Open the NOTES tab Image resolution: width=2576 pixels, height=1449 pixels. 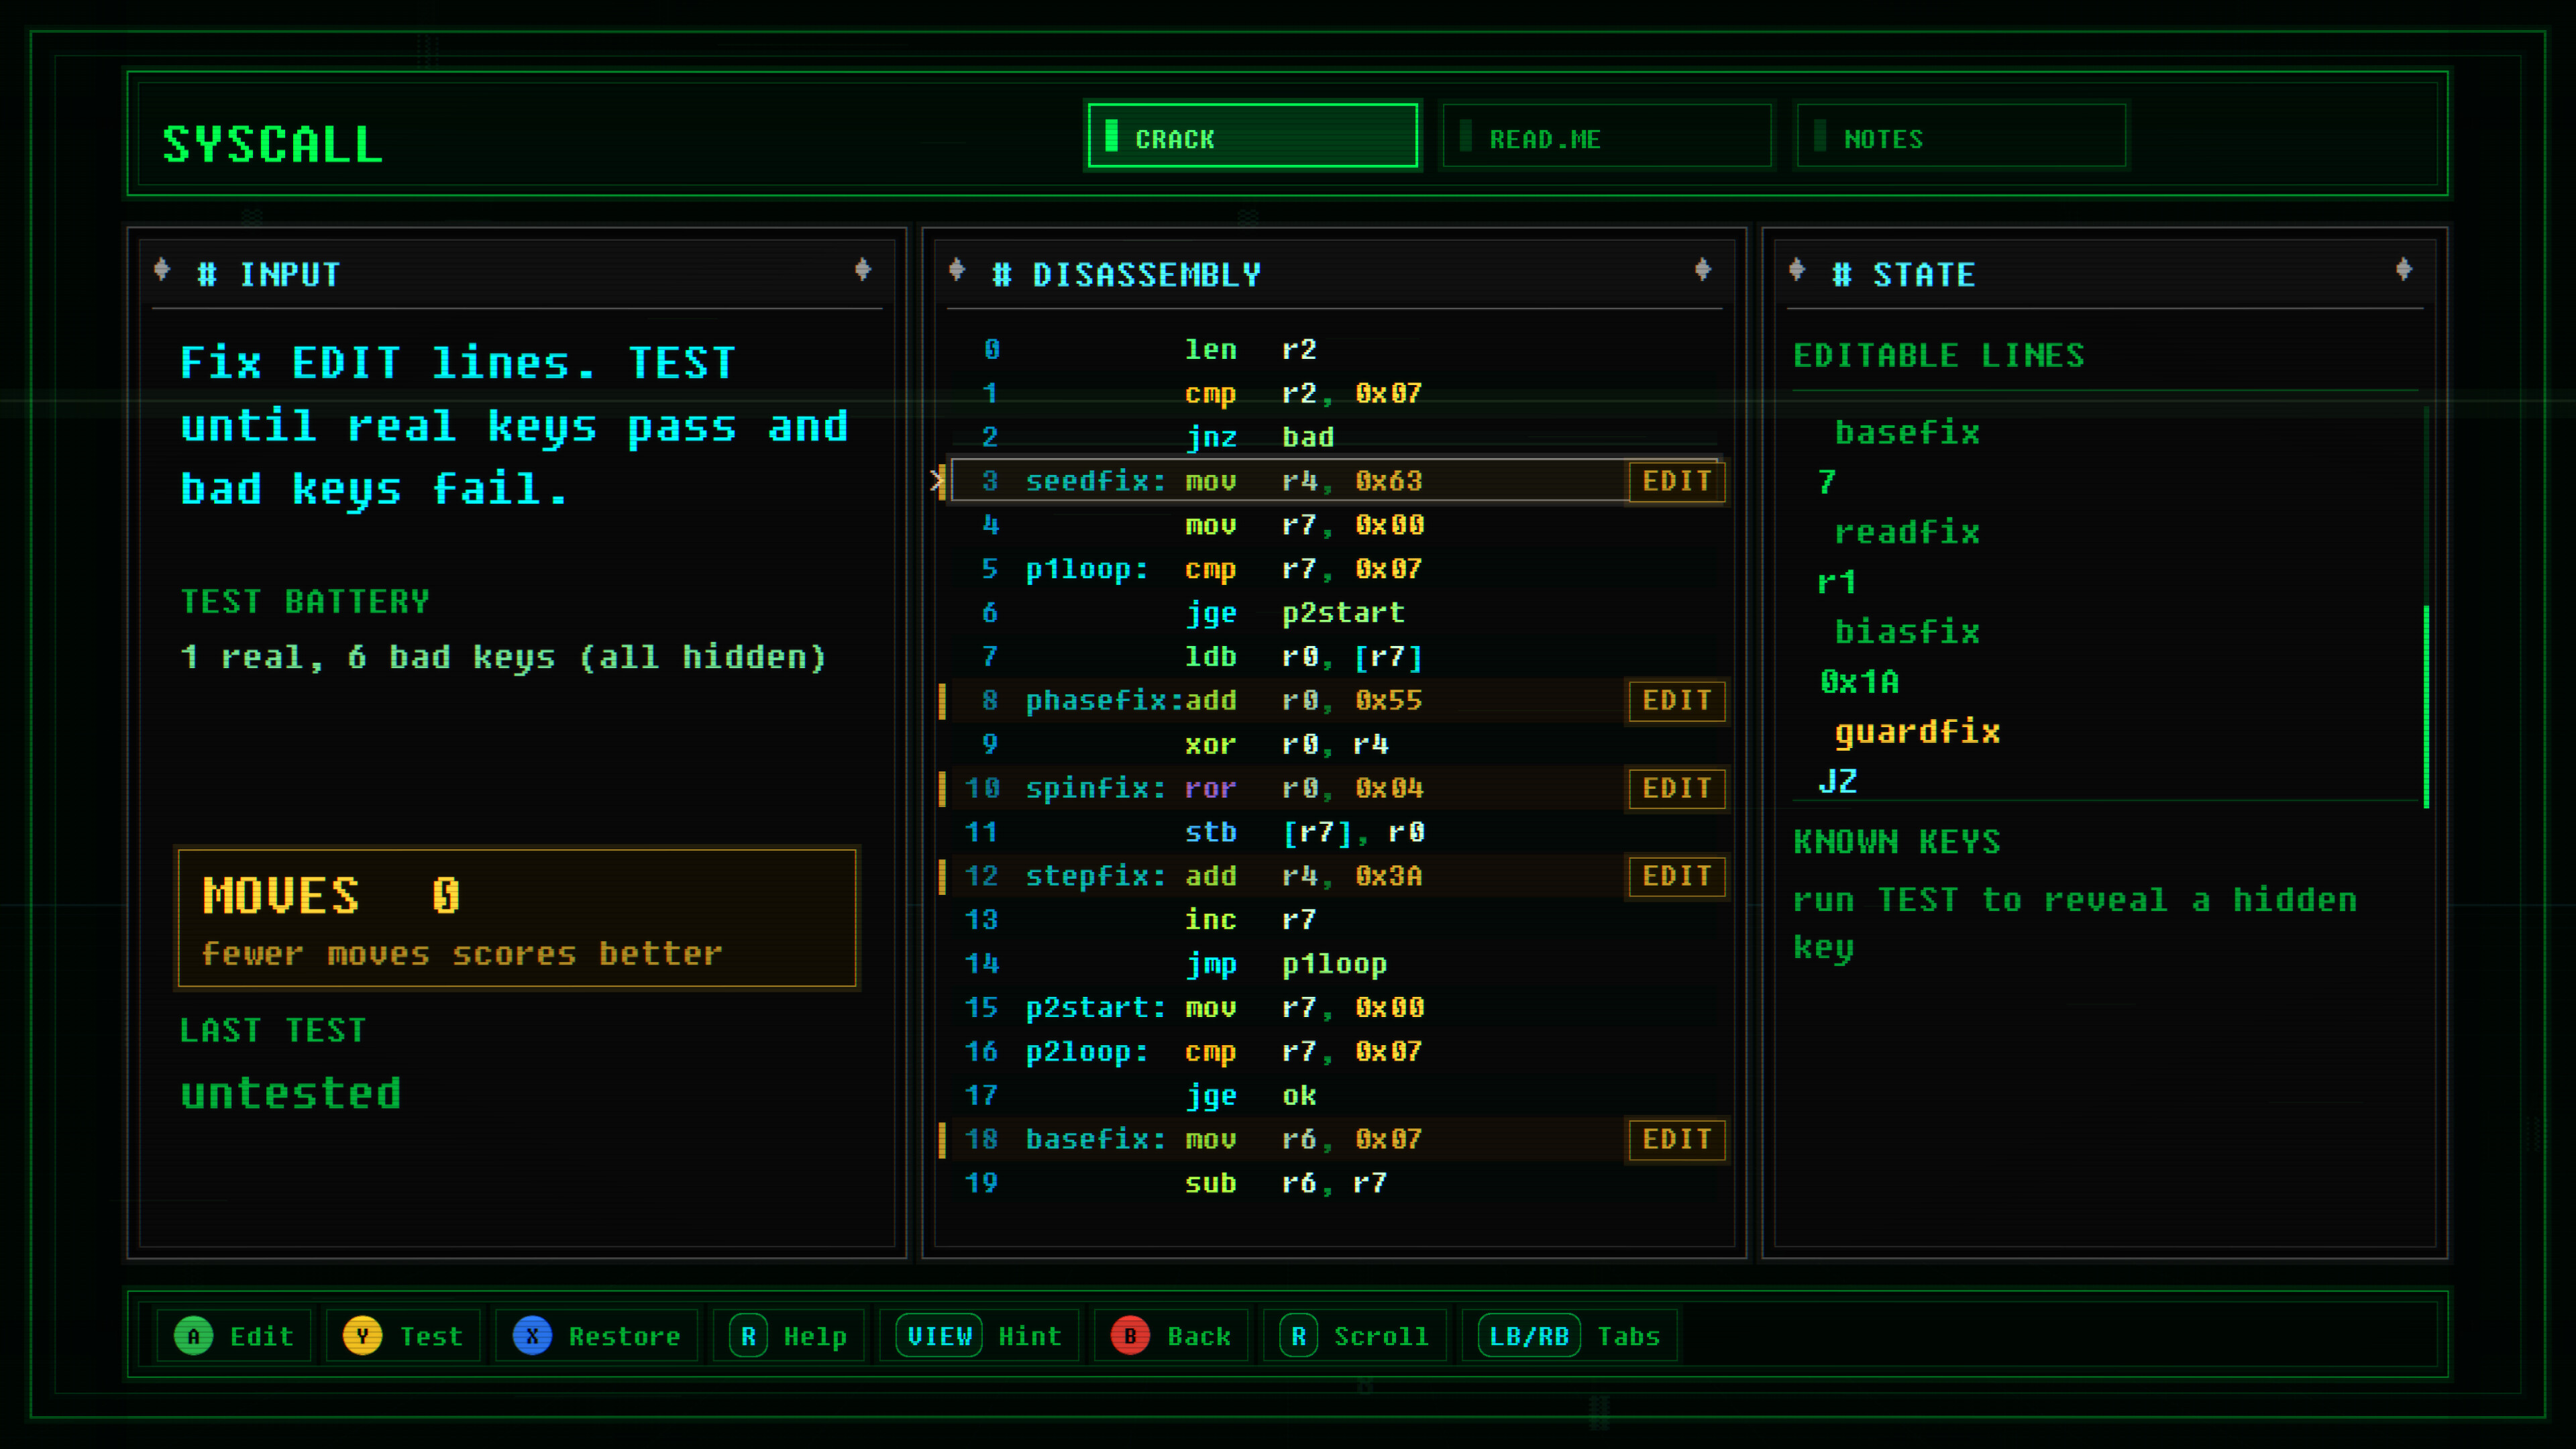pyautogui.click(x=1961, y=136)
